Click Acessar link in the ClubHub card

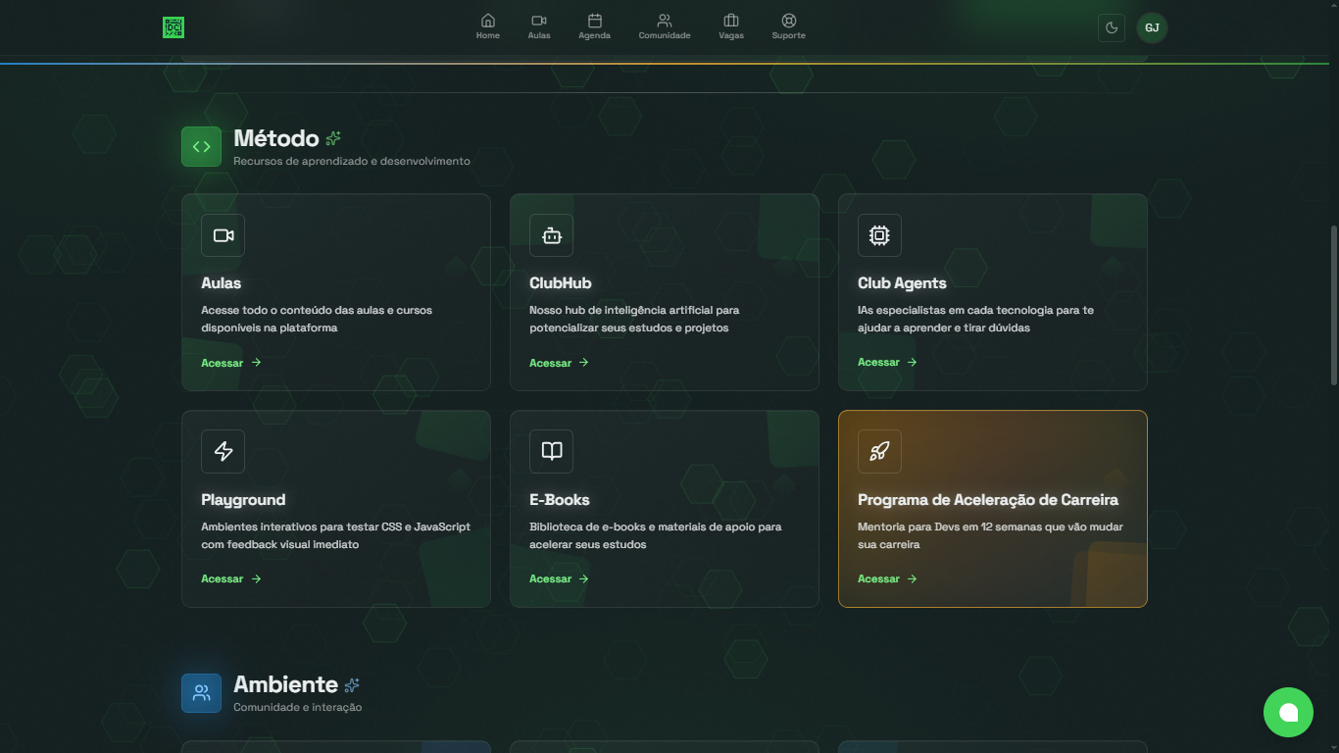coord(560,363)
